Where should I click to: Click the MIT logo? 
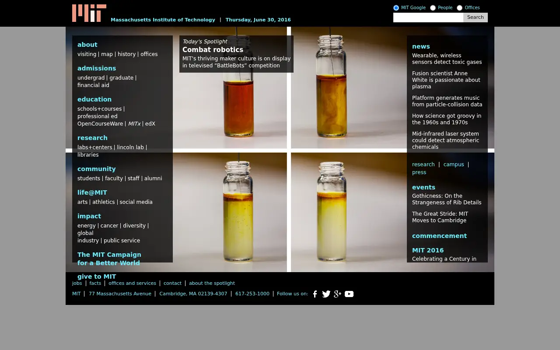pyautogui.click(x=89, y=13)
